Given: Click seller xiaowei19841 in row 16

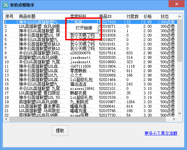Looking at the screenshot, I should tap(82, 88).
